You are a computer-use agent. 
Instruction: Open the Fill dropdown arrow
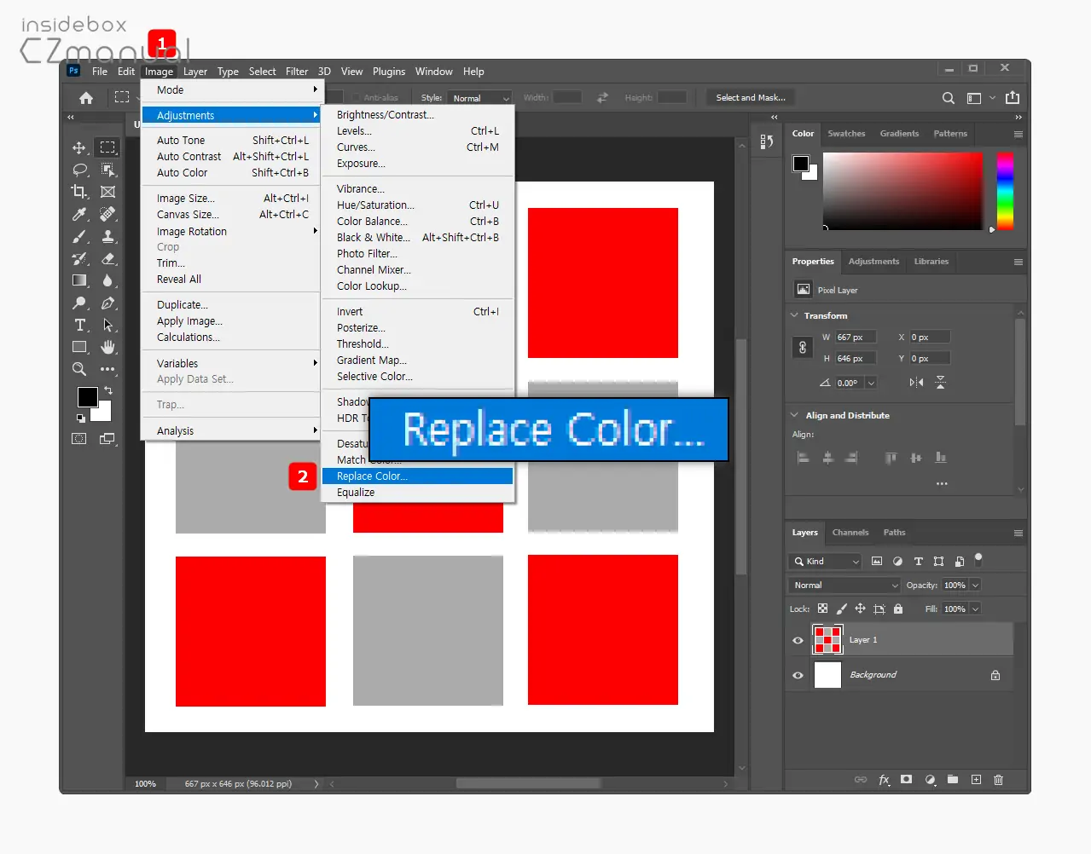976,609
